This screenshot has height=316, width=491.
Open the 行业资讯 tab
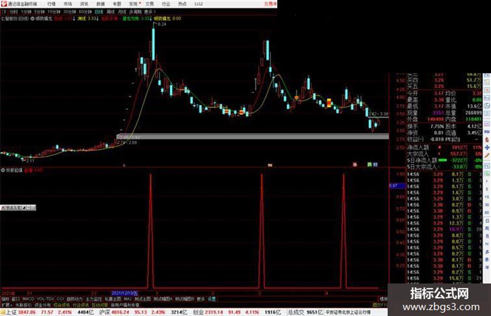point(81,305)
